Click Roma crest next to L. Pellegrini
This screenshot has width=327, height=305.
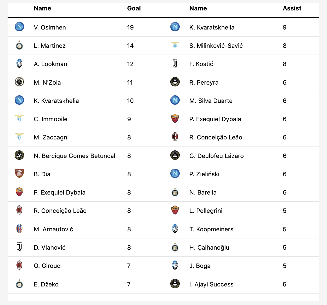pyautogui.click(x=175, y=210)
